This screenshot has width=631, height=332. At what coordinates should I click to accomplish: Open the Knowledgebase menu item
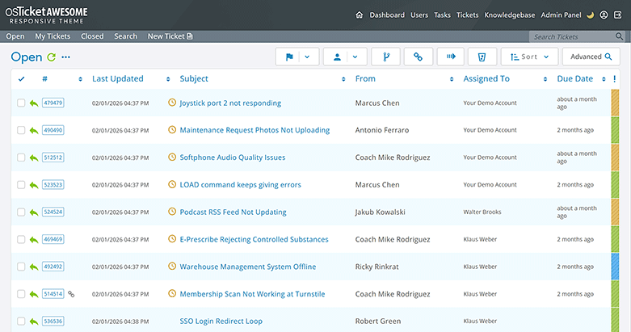[510, 15]
